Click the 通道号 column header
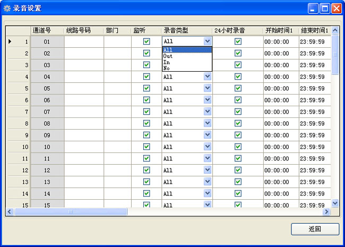The height and width of the screenshot is (247, 345). [41, 30]
